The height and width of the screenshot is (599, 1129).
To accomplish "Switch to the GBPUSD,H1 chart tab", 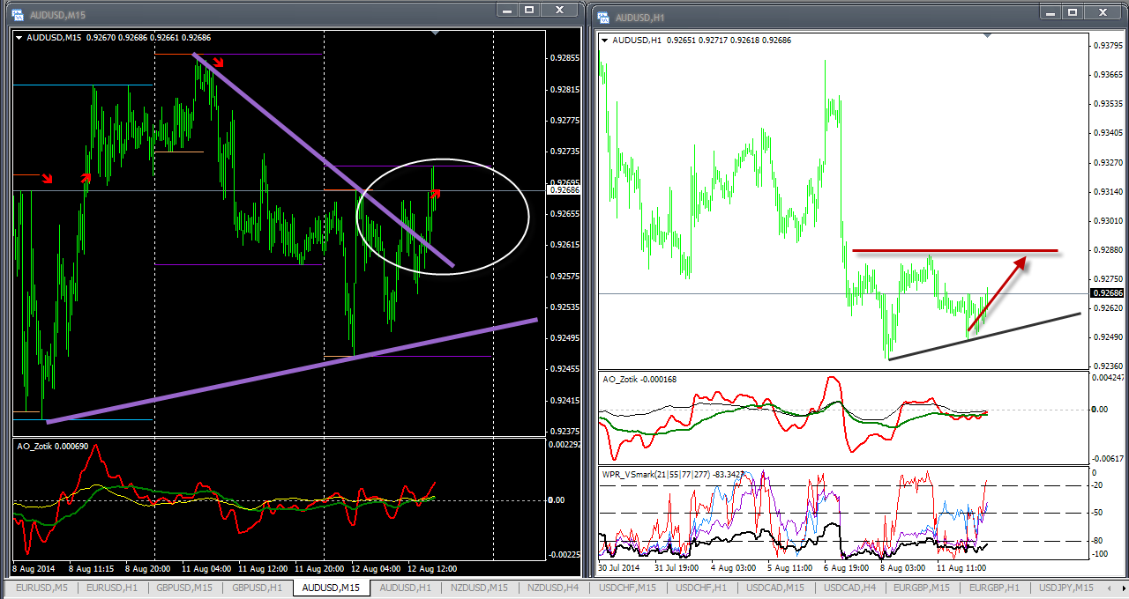I will [x=257, y=588].
